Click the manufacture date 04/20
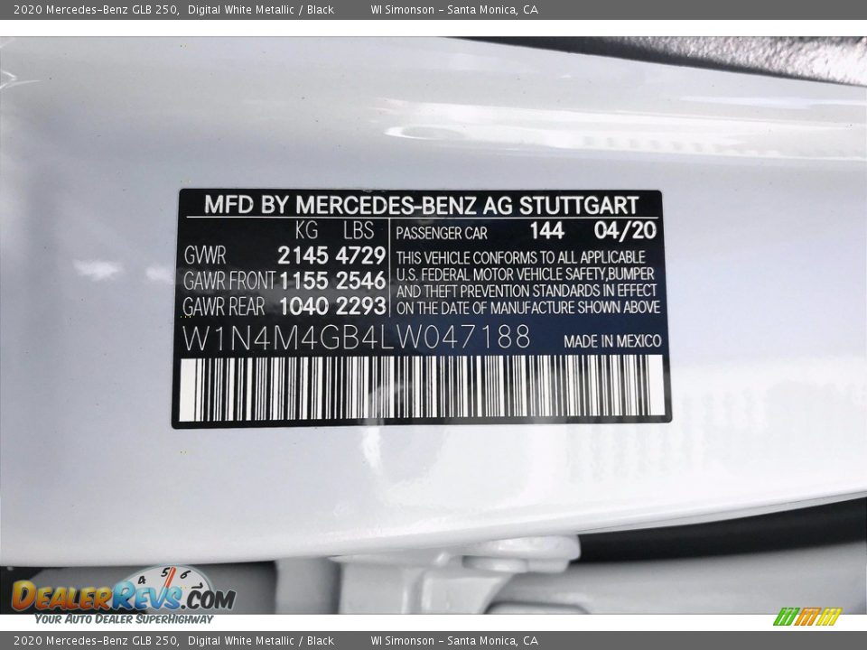 pyautogui.click(x=625, y=230)
